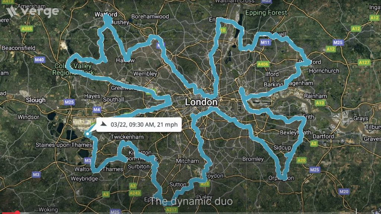Click the M40 motorway shield

click(39, 60)
